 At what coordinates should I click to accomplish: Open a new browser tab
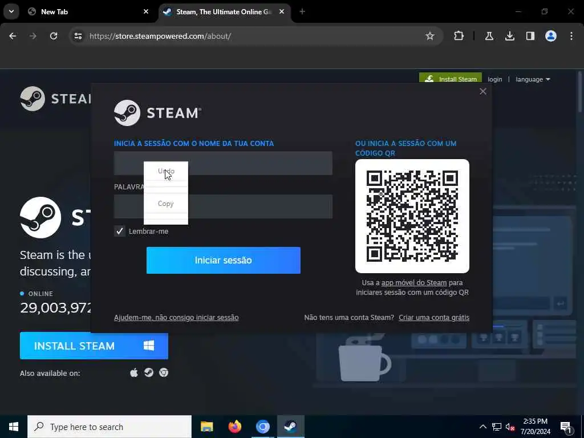tap(302, 11)
